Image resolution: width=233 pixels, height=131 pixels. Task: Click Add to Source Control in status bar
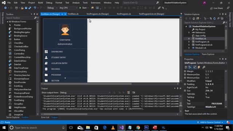point(210,122)
